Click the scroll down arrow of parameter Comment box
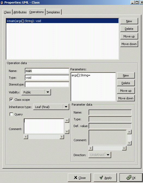This screenshot has height=183, width=143. point(129,143)
